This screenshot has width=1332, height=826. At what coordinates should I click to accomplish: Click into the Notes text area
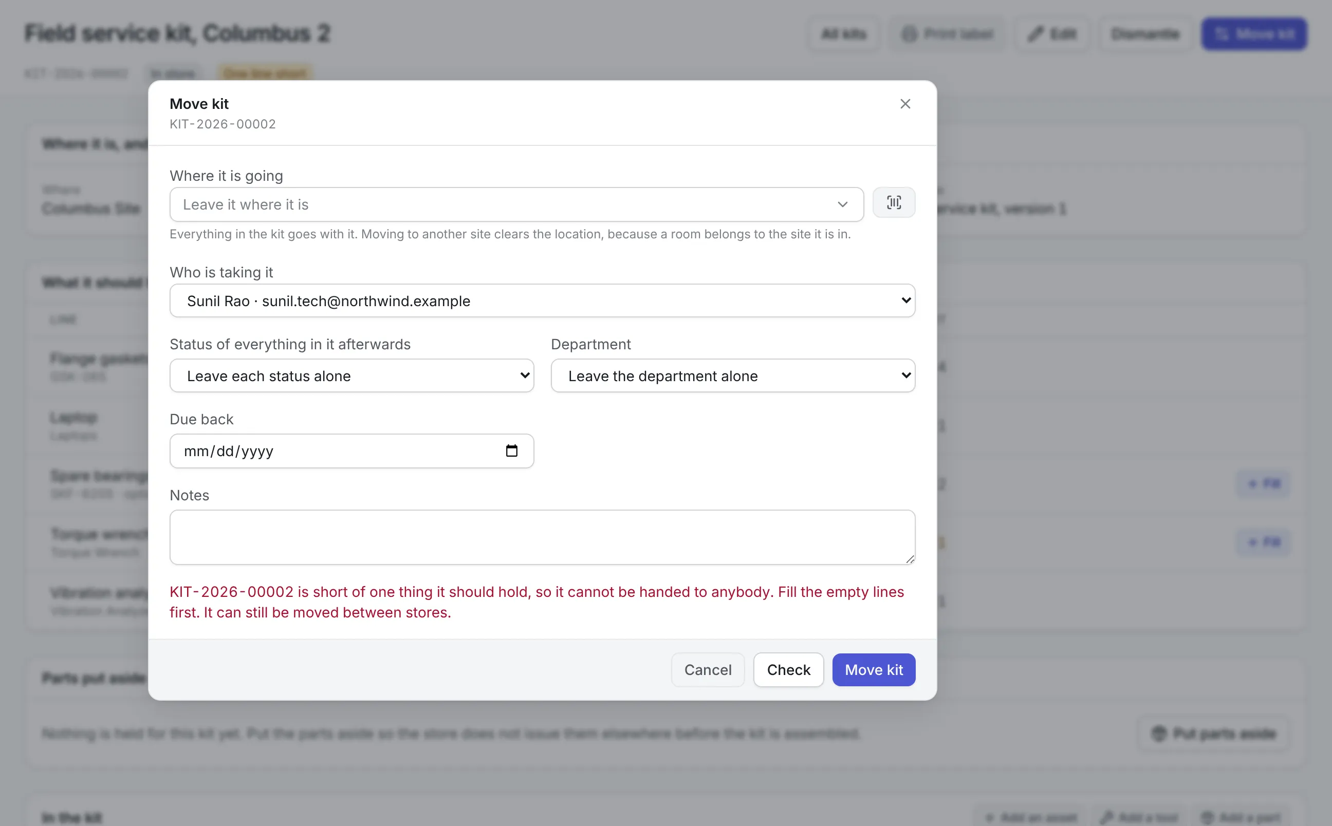click(x=542, y=537)
